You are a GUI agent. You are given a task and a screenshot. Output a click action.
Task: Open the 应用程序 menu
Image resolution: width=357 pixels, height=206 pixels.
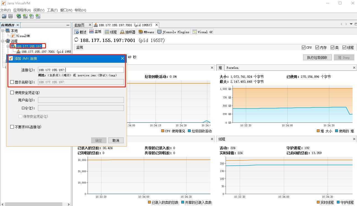(x=22, y=10)
